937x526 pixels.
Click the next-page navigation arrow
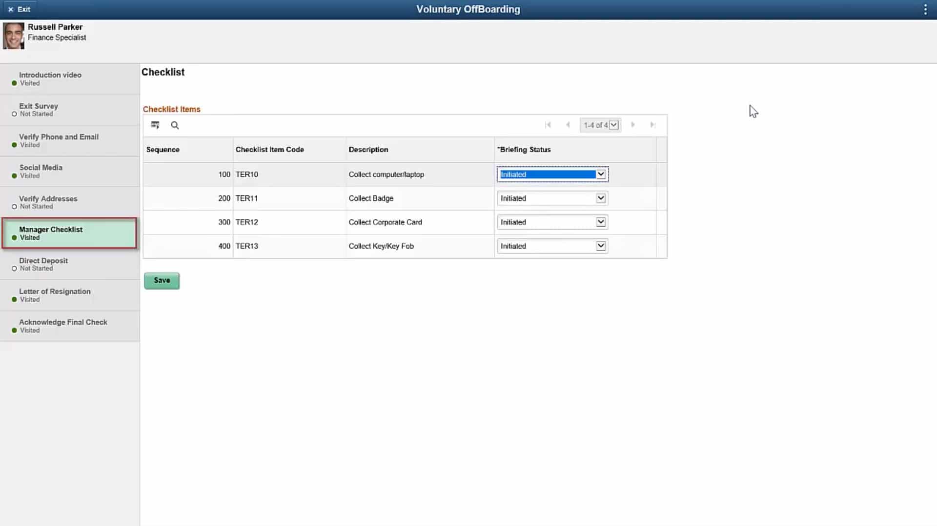pyautogui.click(x=633, y=125)
